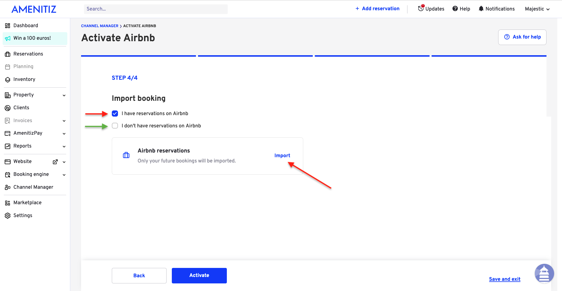Expand the Website submenu chevron

click(x=64, y=162)
